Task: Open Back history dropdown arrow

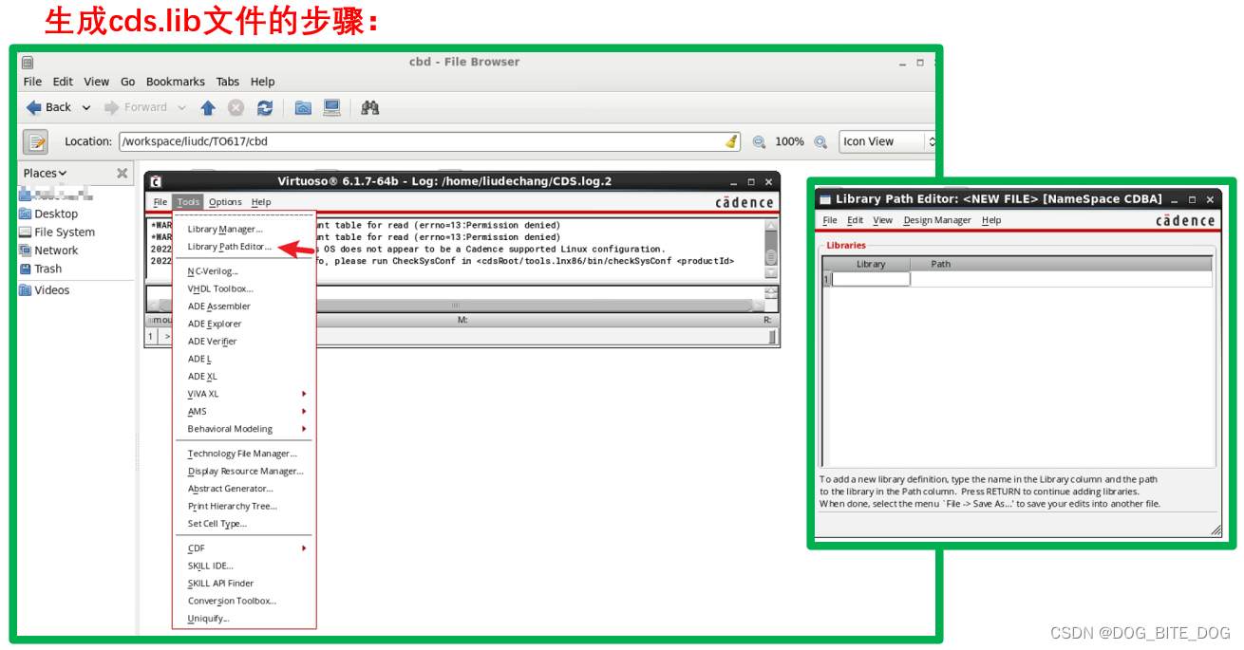Action: coord(86,108)
